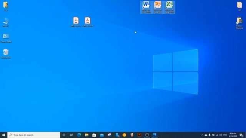Select the left PDF file on desktop
Image resolution: width=246 pixels, height=138 pixels.
76,22
